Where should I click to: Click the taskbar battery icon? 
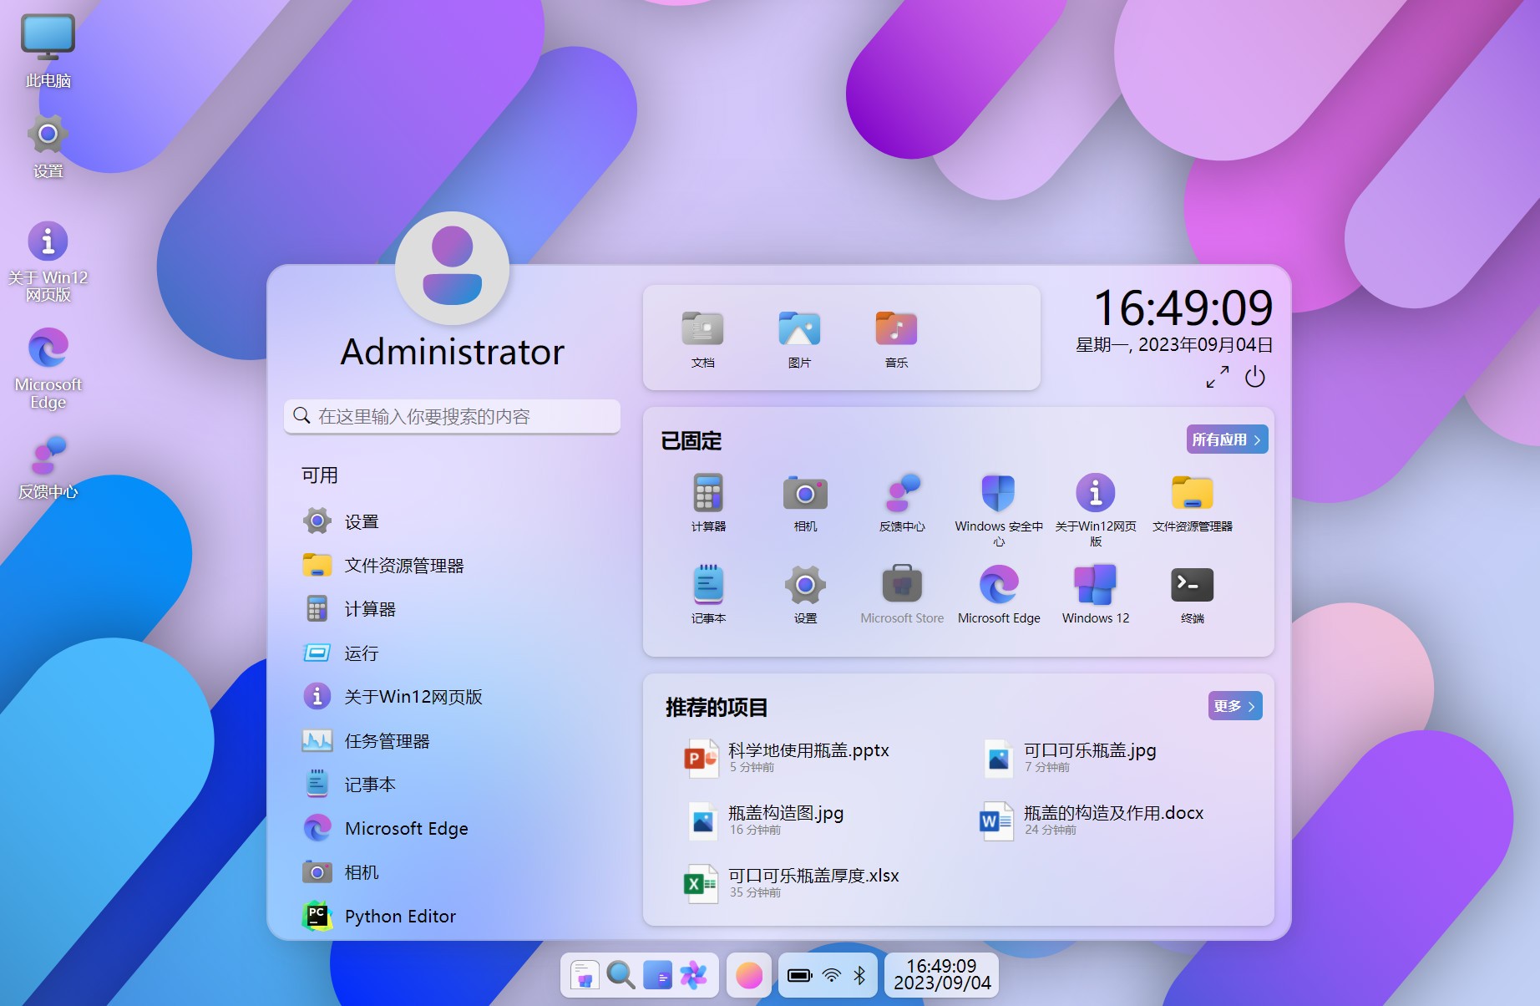[x=800, y=975]
